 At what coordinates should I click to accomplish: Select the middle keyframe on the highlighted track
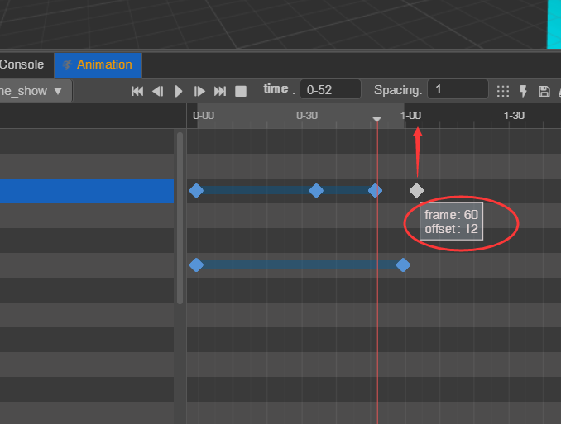(x=316, y=191)
